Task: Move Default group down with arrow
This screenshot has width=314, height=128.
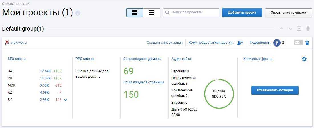Action: (x=290, y=29)
